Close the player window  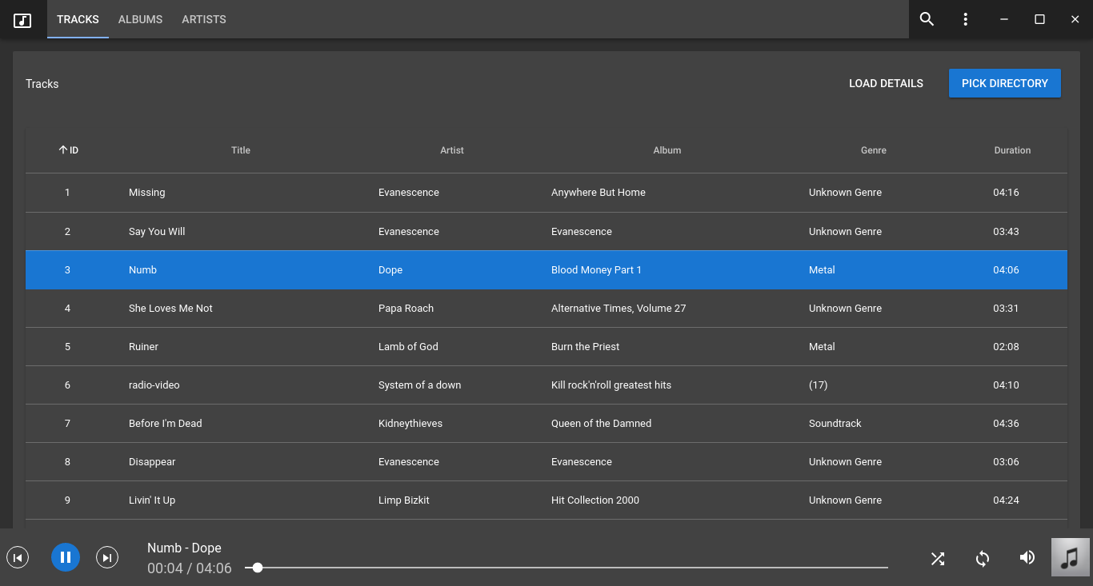click(1075, 19)
